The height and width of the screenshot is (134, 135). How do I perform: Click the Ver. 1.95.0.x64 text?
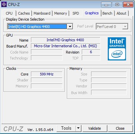click(40, 130)
